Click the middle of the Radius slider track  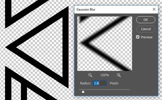105,90
